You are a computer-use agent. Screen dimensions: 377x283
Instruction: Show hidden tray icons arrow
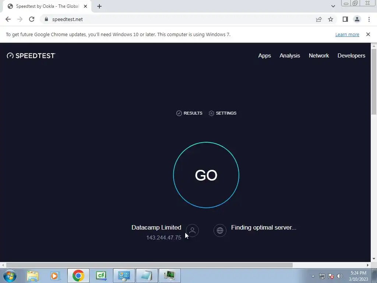point(313,276)
